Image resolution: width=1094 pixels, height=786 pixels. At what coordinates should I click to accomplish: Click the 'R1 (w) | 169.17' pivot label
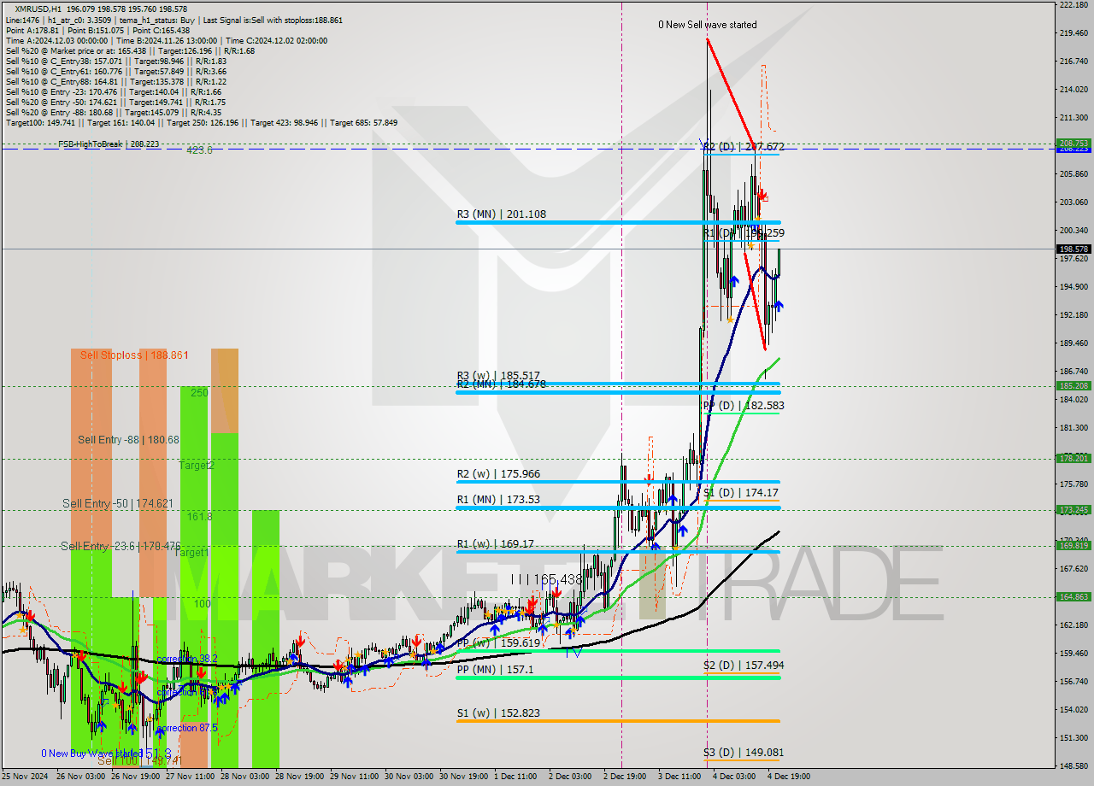tap(495, 543)
